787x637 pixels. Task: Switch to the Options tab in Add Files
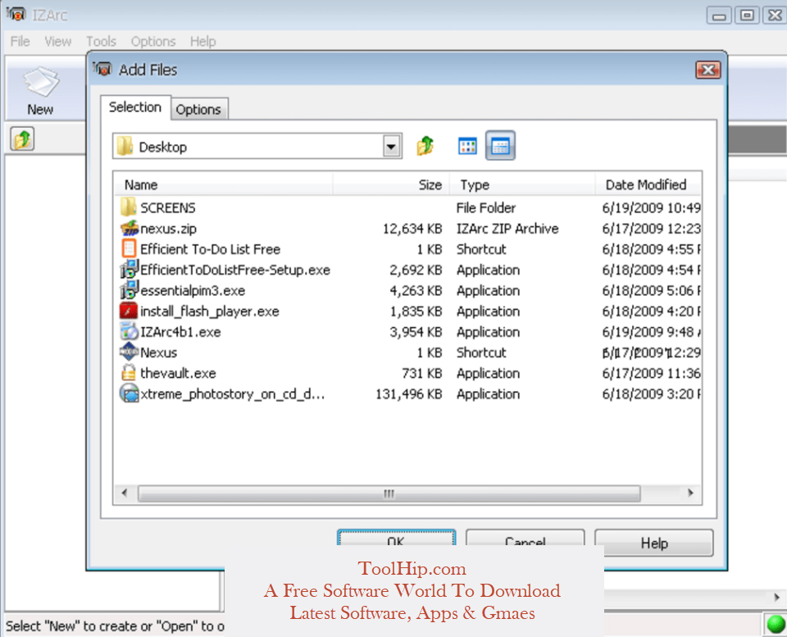tap(198, 109)
